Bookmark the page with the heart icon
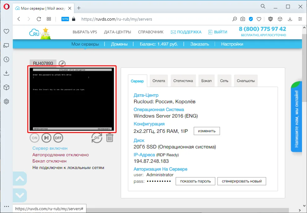The width and height of the screenshot is (307, 213). coord(259,19)
